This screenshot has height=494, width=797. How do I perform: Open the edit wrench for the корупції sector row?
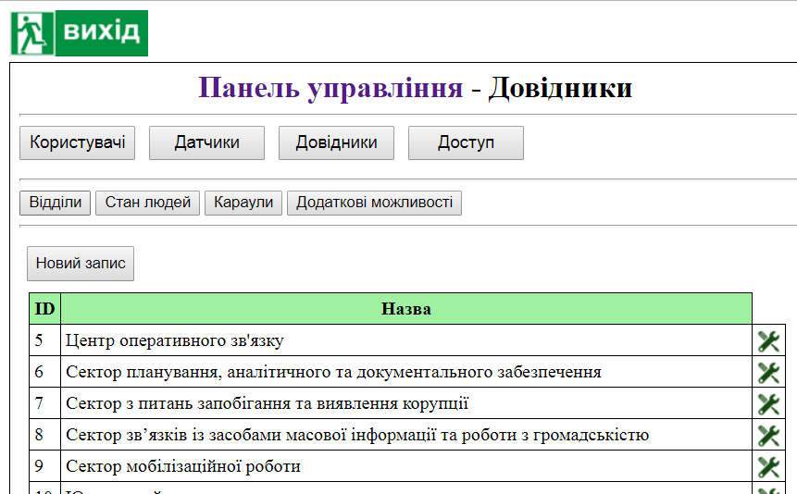768,404
